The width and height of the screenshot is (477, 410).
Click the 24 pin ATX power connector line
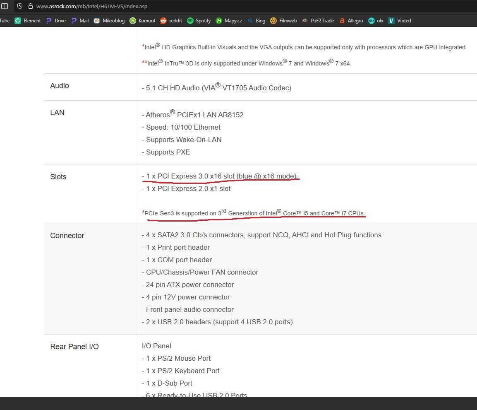(x=188, y=285)
